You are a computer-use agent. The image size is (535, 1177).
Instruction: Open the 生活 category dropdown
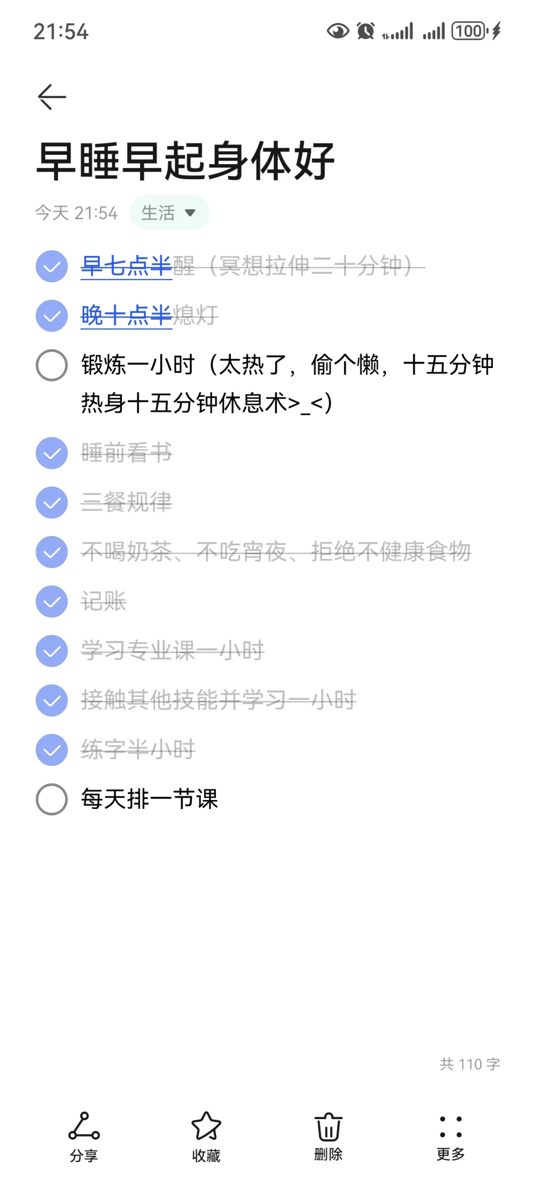pyautogui.click(x=159, y=213)
